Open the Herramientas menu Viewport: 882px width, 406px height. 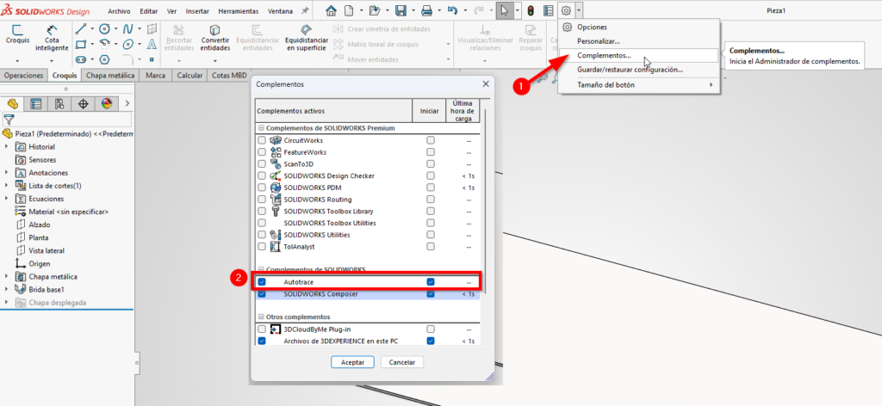(x=239, y=11)
